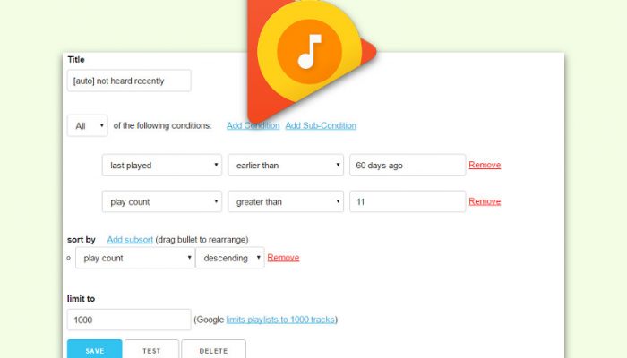Expand the last played field dropdown
Viewport: 627px width, 358px height.
click(x=162, y=165)
